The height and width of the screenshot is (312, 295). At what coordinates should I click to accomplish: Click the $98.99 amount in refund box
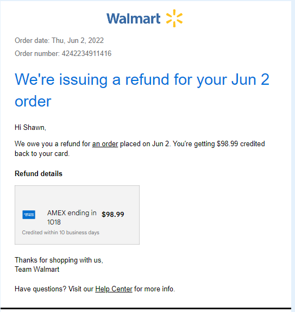click(x=113, y=214)
